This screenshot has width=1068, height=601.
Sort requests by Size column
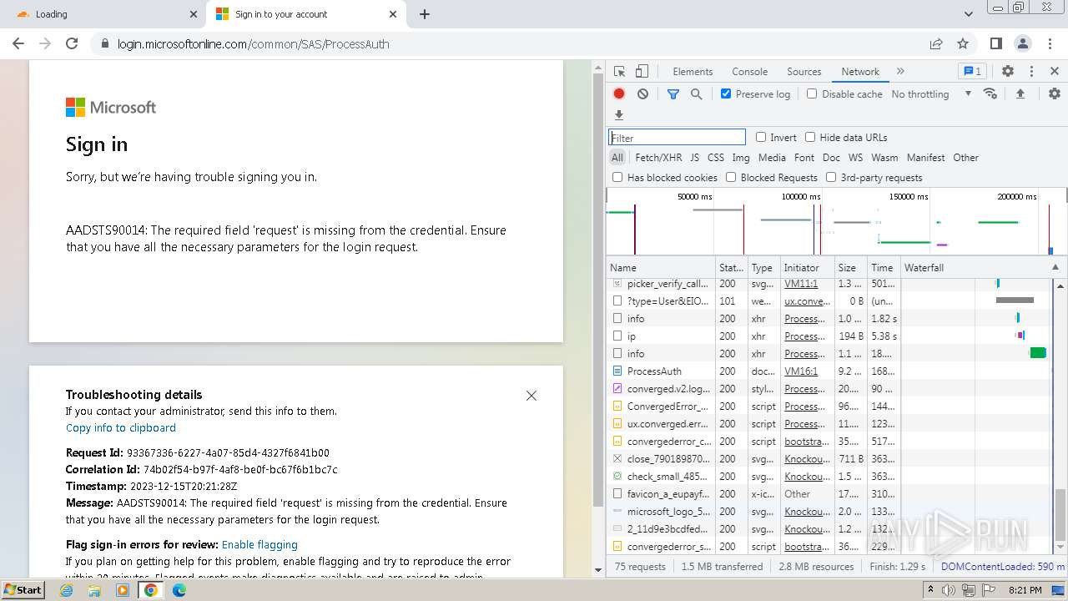[x=850, y=267]
